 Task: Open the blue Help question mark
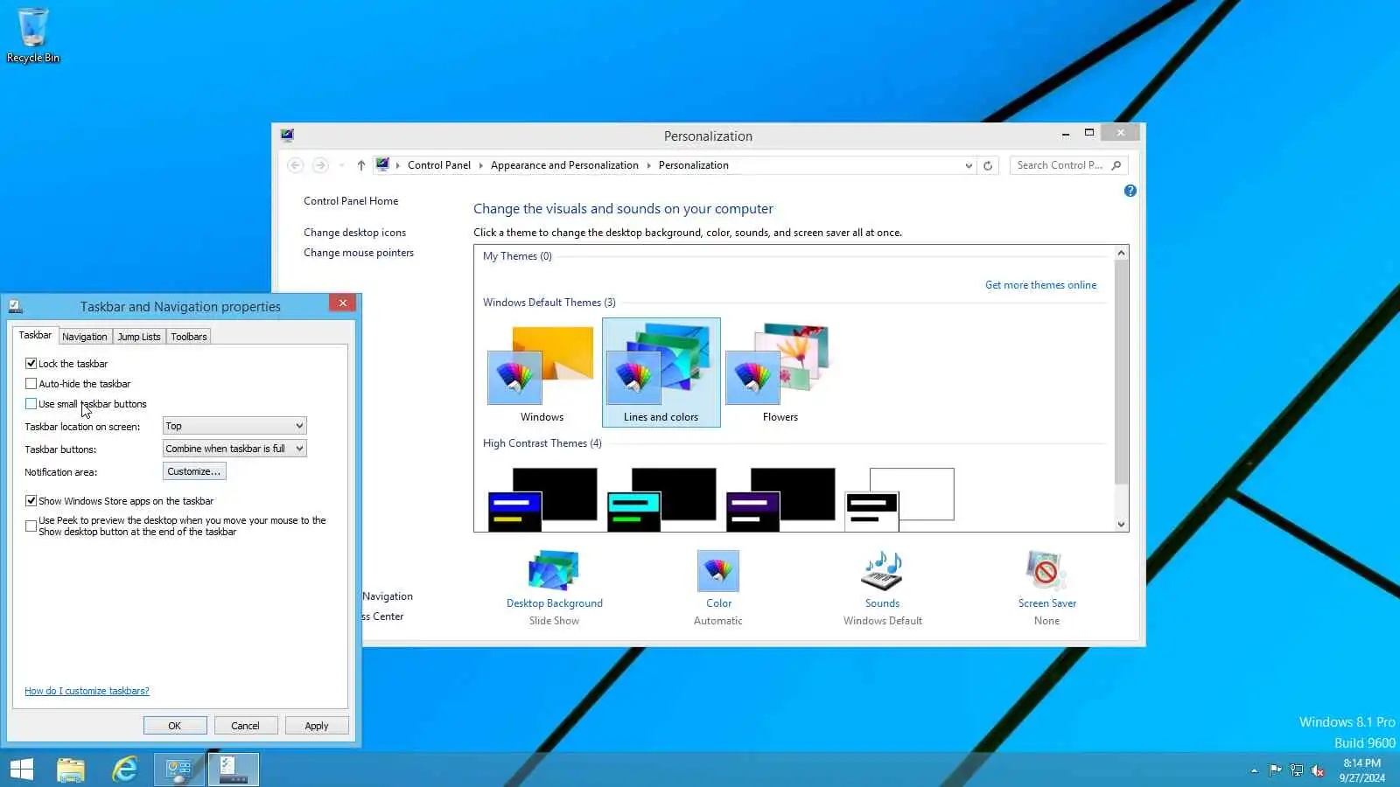click(x=1130, y=191)
